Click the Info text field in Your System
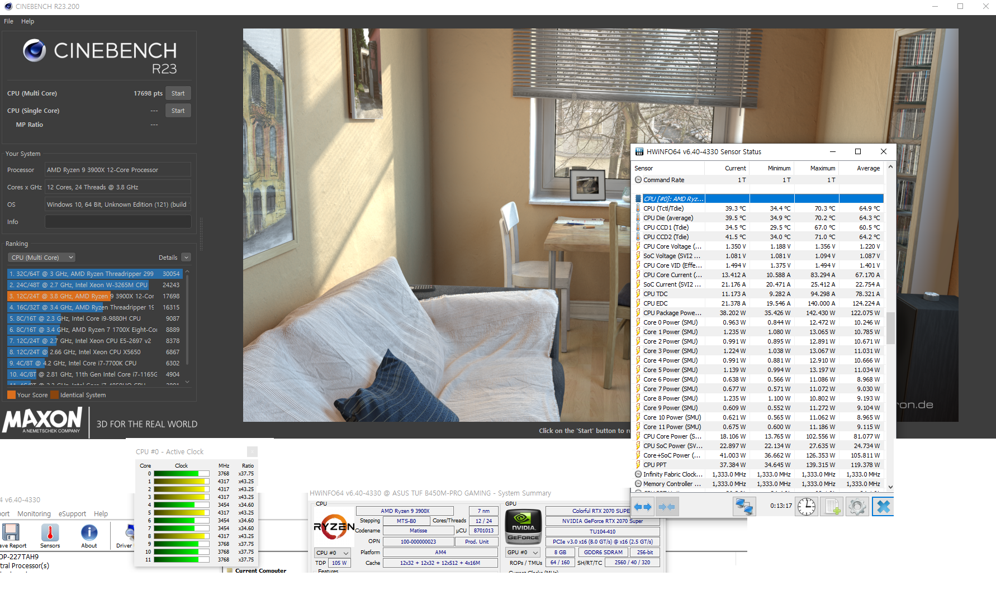This screenshot has height=595, width=996. tap(118, 222)
